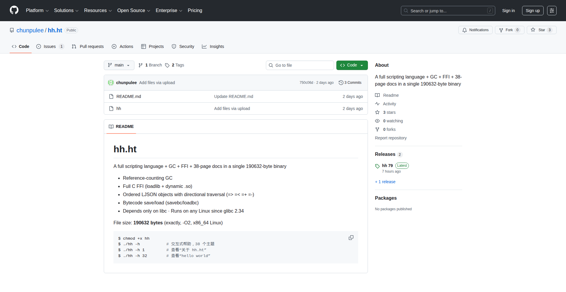The image size is (566, 292).
Task: Open the Pull requests tab
Action: (88, 46)
